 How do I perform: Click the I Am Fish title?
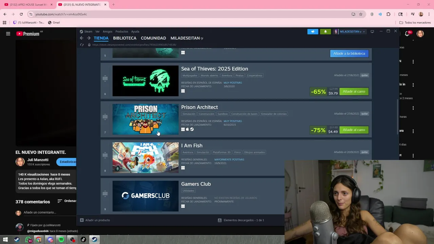click(192, 146)
